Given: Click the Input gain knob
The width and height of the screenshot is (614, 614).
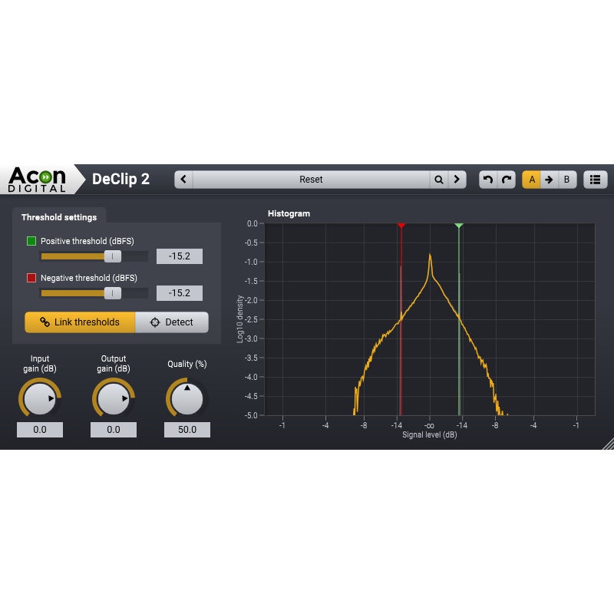Looking at the screenshot, I should point(40,398).
